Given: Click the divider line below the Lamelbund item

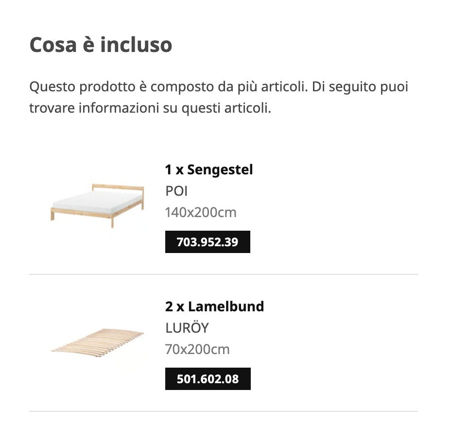Looking at the screenshot, I should tap(224, 411).
